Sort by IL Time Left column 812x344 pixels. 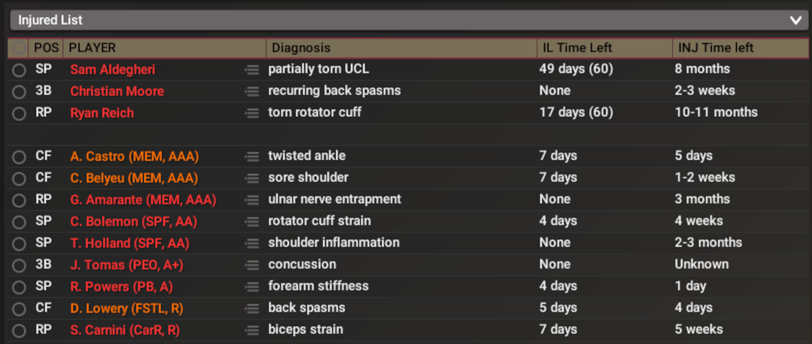coord(576,48)
